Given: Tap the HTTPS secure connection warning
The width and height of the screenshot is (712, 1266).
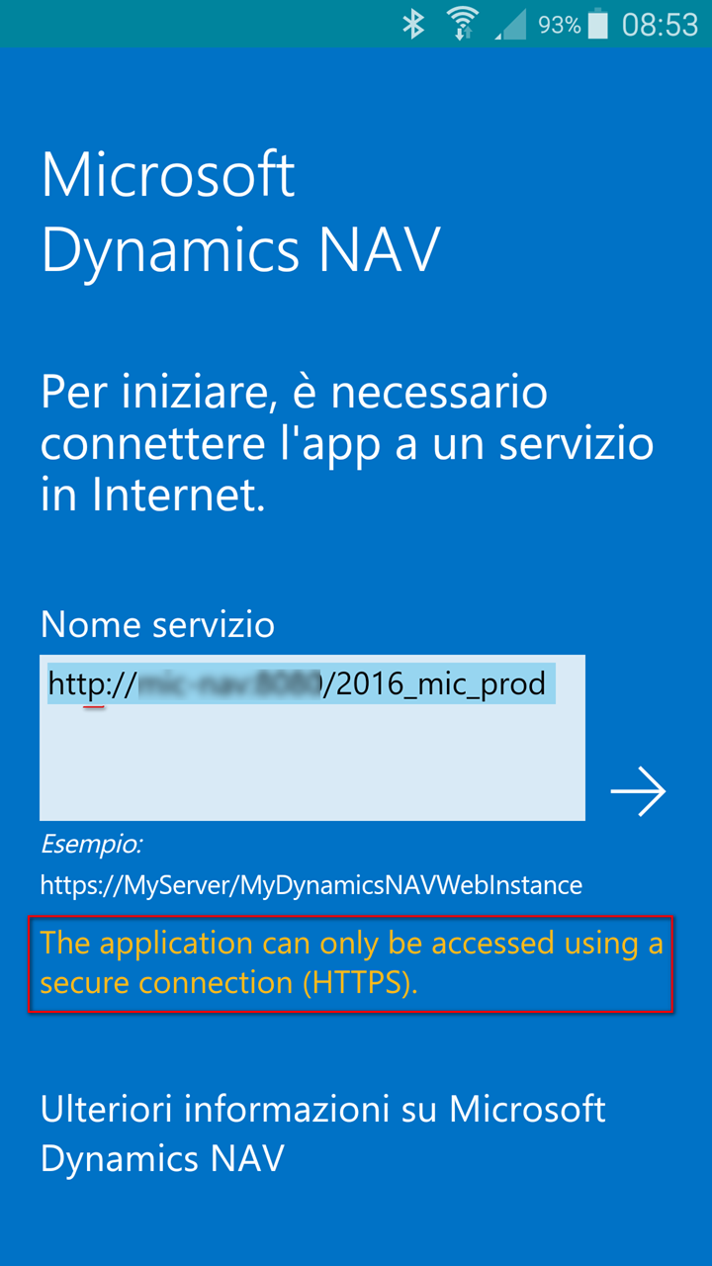Looking at the screenshot, I should coord(351,962).
